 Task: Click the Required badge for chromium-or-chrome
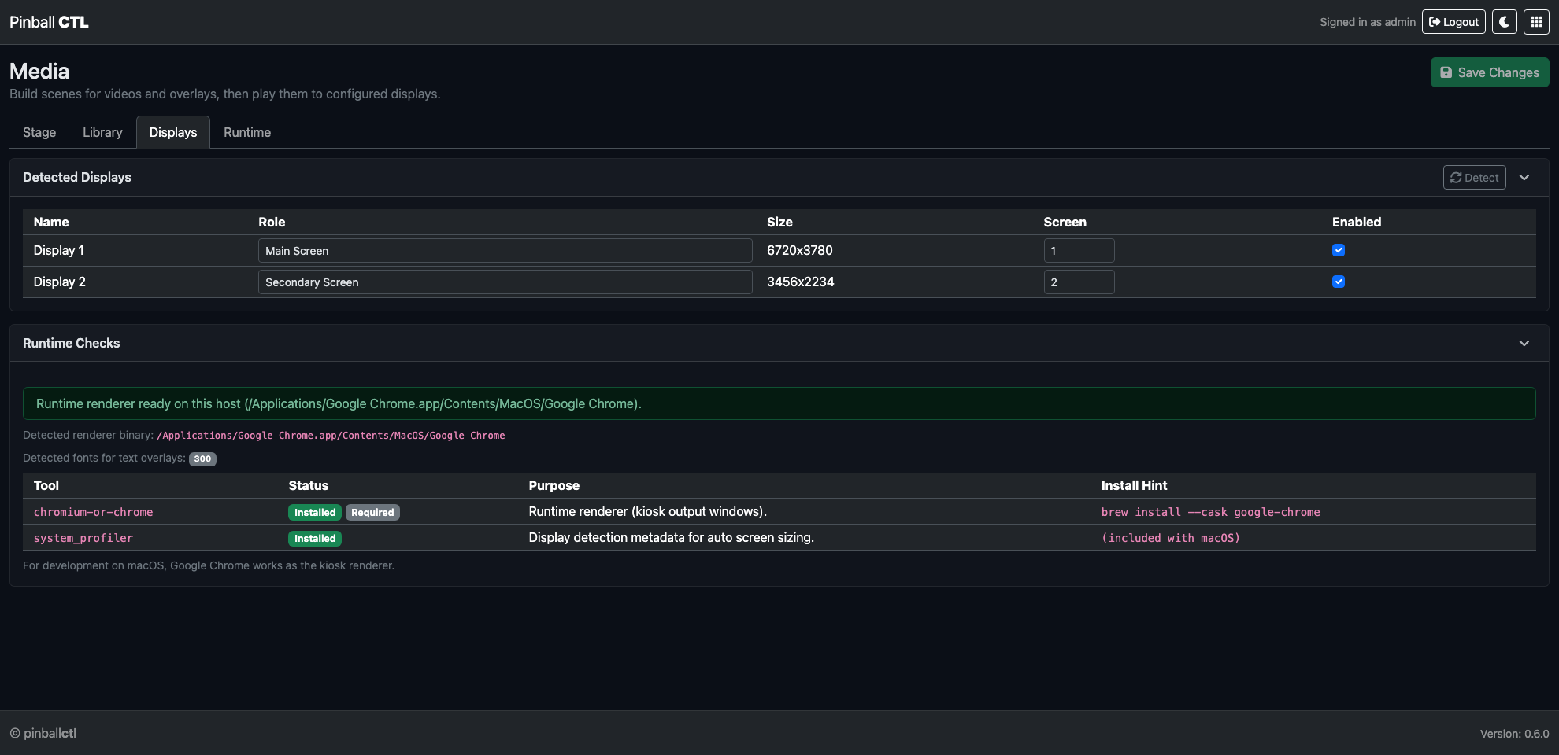[372, 513]
